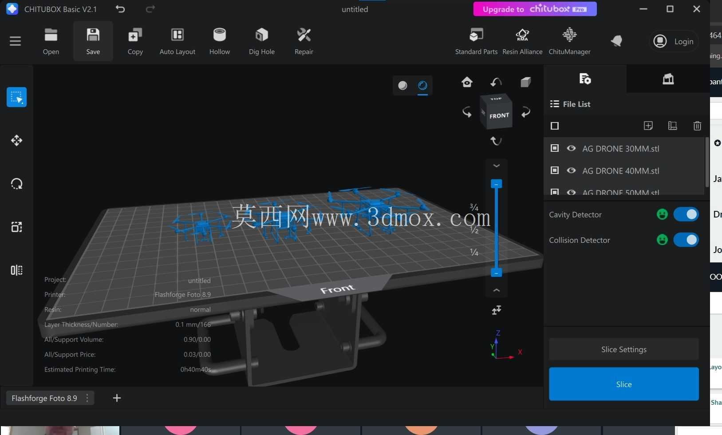Screen dimensions: 722x435
Task: Click the file list layout icon
Action: coord(673,126)
